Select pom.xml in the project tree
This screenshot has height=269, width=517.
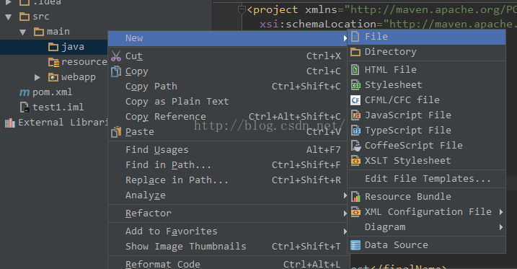[x=52, y=92]
